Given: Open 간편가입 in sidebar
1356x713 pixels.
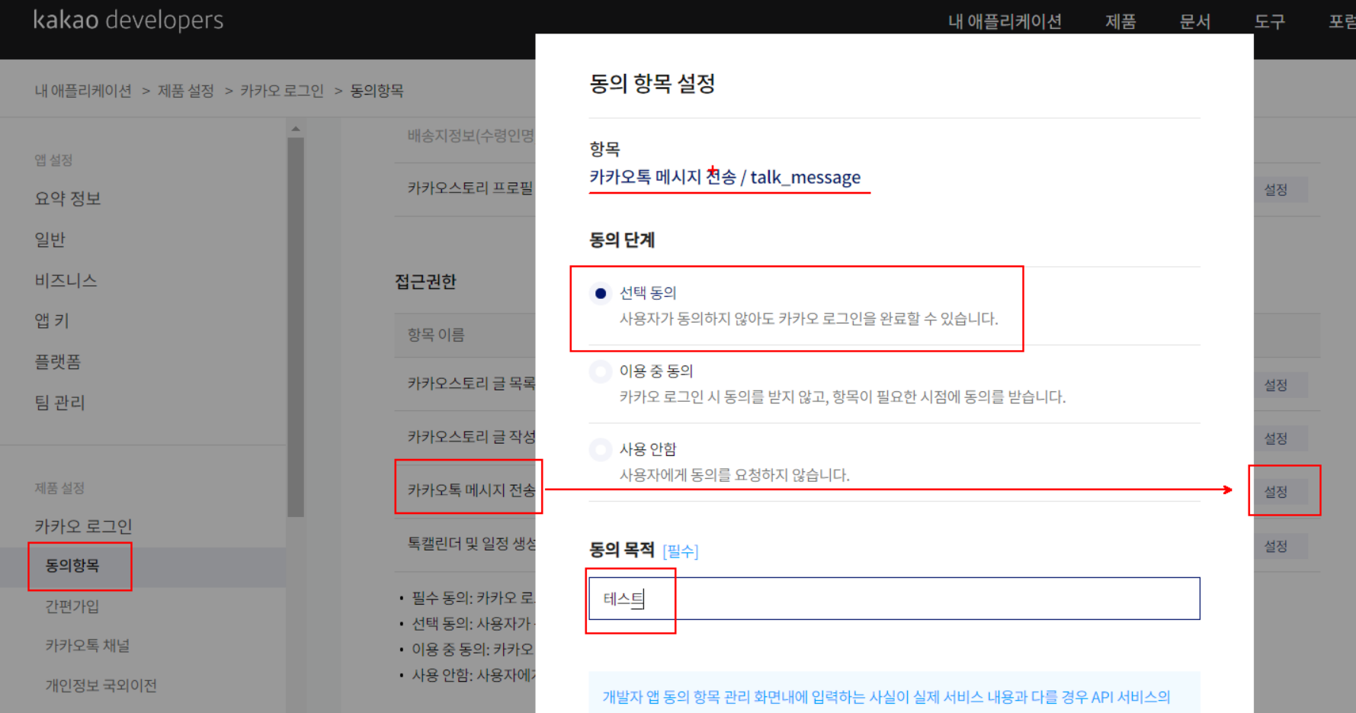Looking at the screenshot, I should point(72,606).
